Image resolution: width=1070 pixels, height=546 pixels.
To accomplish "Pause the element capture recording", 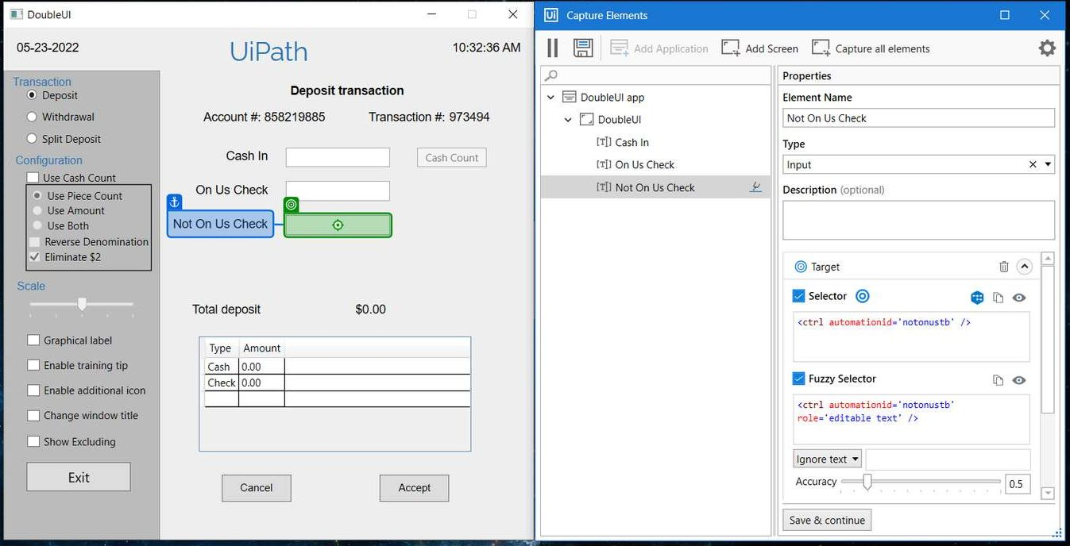I will 553,48.
